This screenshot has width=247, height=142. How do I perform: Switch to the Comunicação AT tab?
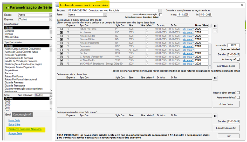coord(23,115)
